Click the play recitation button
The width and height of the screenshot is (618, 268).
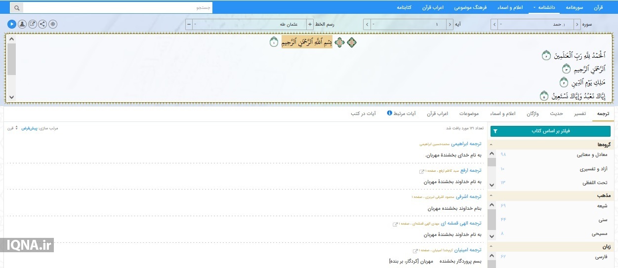tap(12, 24)
